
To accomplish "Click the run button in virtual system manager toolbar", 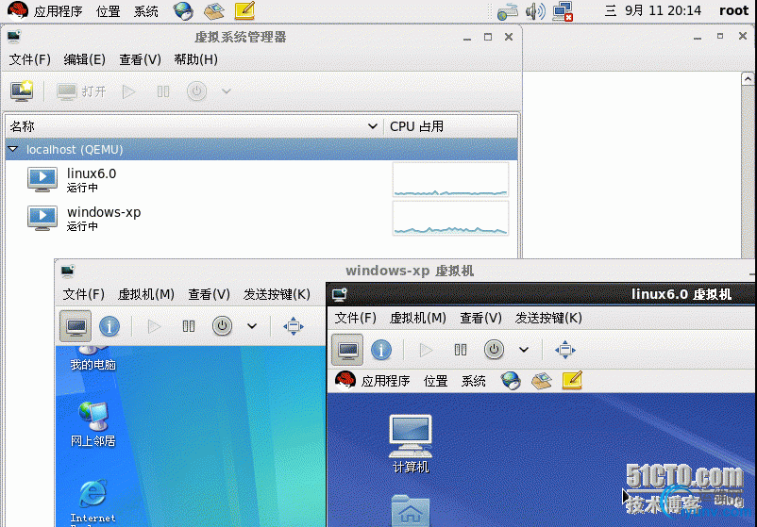I will click(128, 91).
